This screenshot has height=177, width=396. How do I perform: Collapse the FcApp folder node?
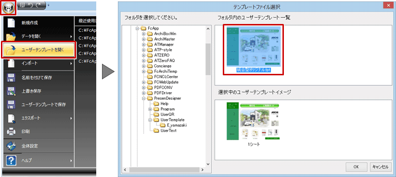pos(138,28)
